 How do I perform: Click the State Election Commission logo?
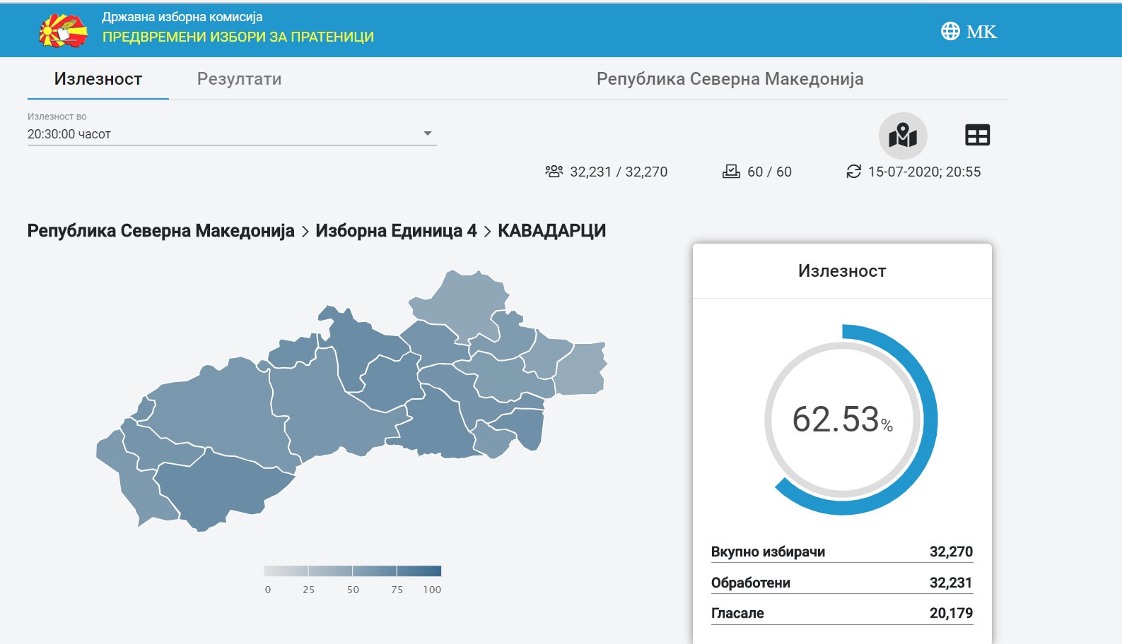tap(63, 31)
